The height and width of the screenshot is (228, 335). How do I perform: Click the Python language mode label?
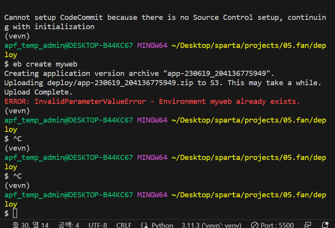pyautogui.click(x=162, y=225)
